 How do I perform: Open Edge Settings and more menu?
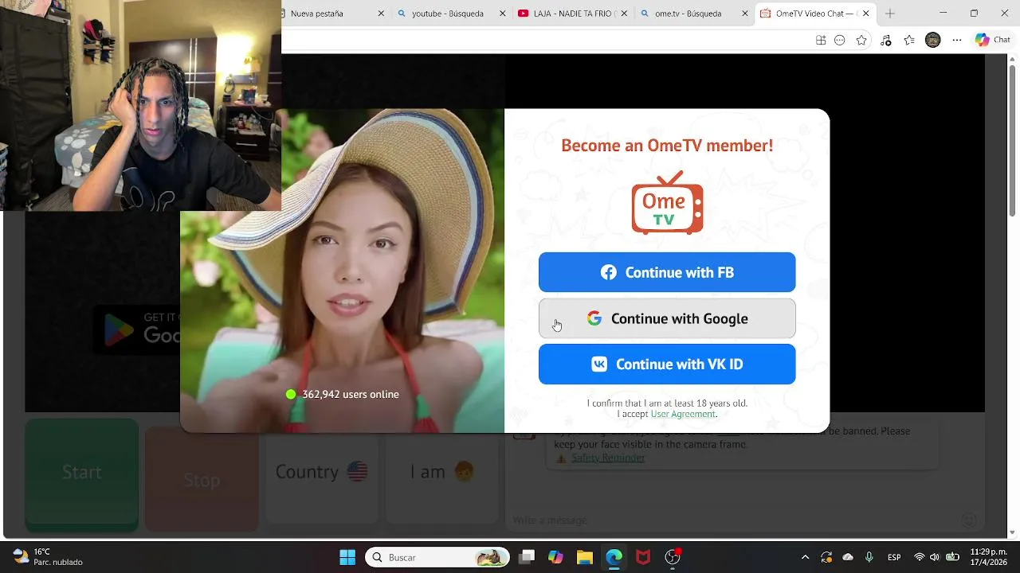957,41
